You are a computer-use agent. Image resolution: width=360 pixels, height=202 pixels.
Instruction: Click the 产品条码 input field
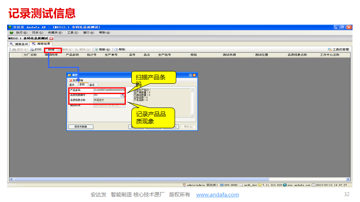coord(109,90)
